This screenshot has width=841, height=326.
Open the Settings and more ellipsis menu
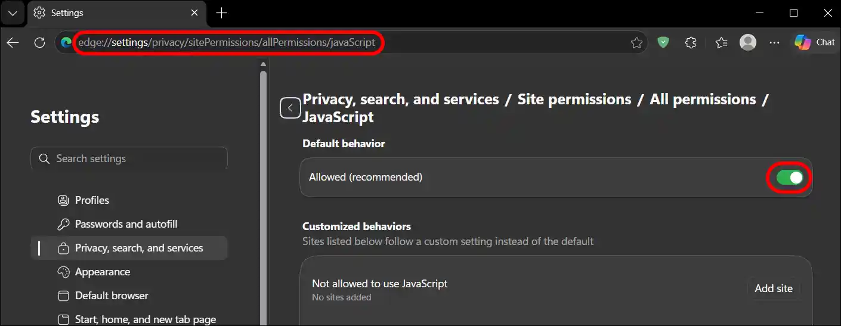coord(774,42)
